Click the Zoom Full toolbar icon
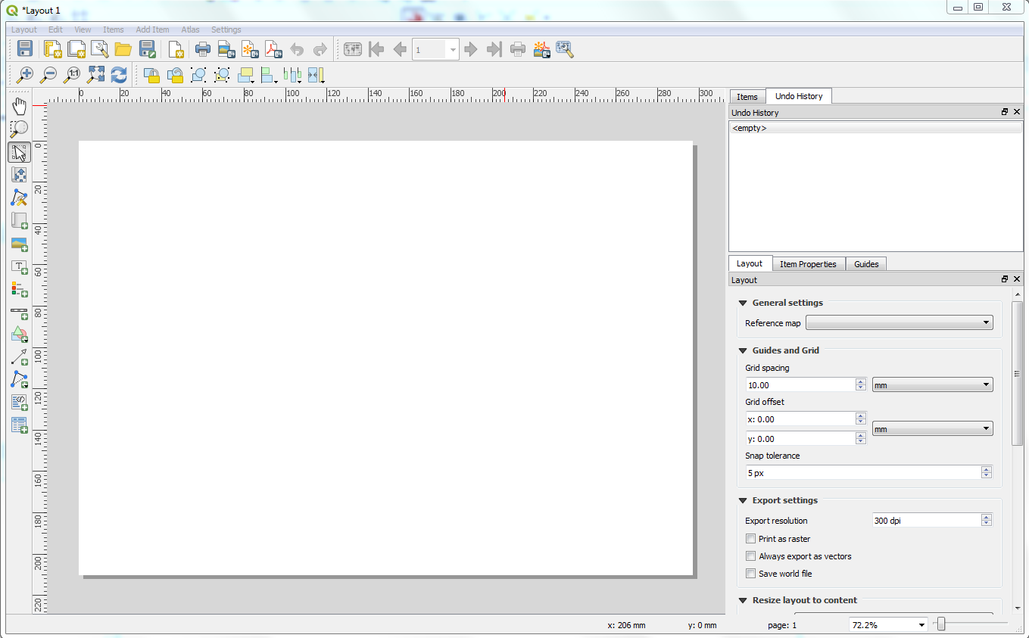 tap(95, 74)
